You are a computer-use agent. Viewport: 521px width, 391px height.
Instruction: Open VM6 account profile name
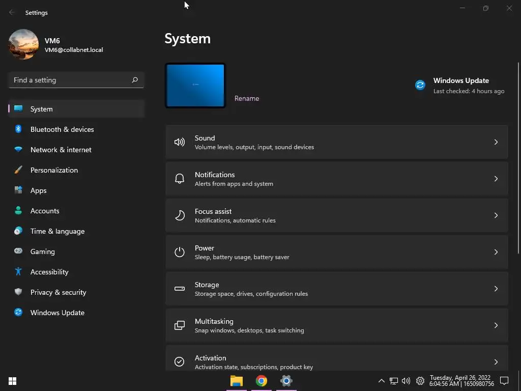52,41
